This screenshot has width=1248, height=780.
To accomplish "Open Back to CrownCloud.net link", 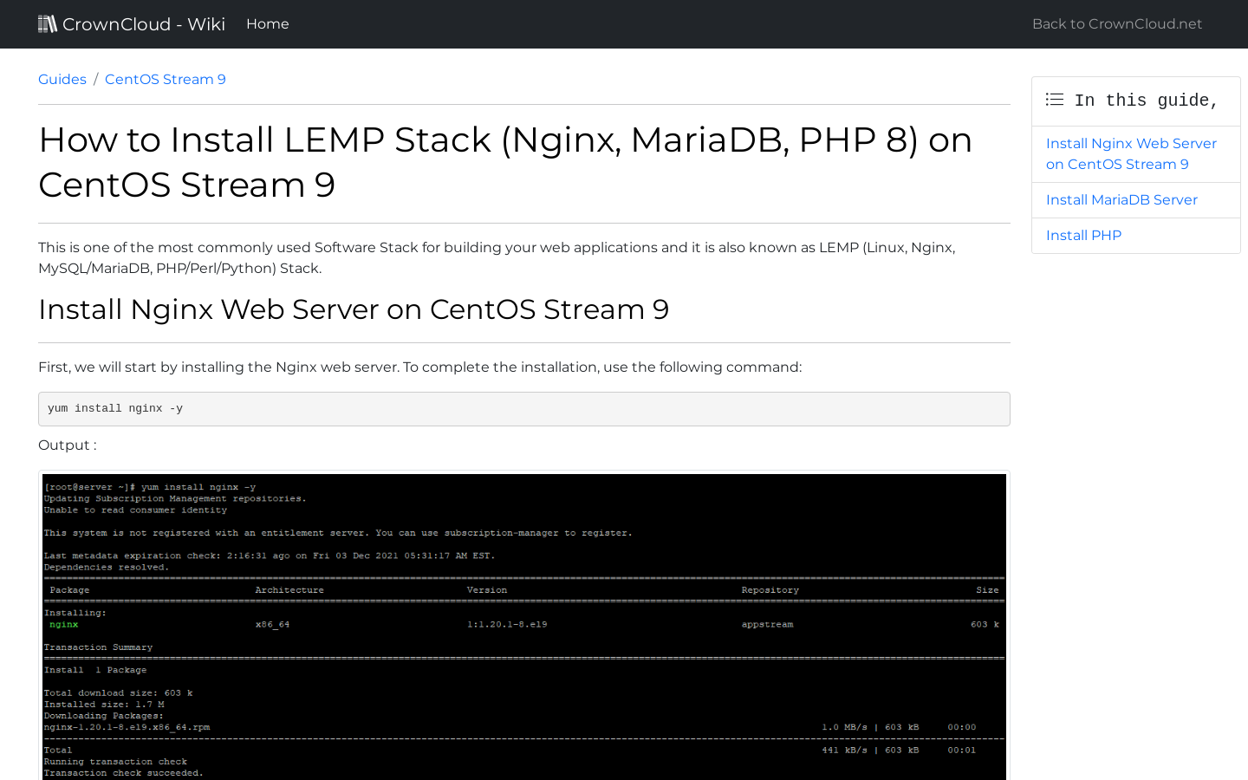I will coord(1117,24).
